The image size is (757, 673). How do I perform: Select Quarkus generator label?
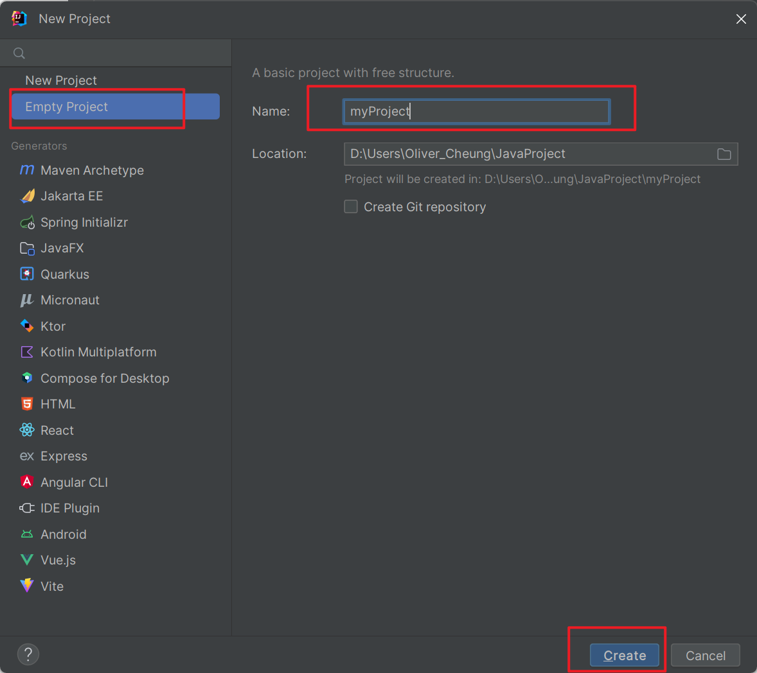(65, 274)
